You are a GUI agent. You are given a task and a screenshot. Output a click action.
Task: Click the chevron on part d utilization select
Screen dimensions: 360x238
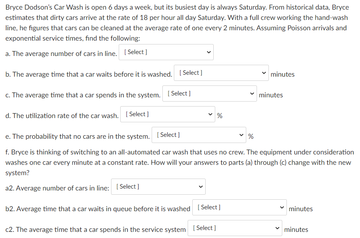210,114
